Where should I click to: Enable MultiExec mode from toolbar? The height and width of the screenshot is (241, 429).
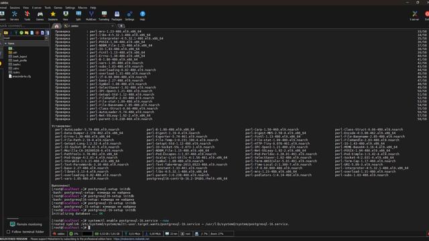click(91, 16)
